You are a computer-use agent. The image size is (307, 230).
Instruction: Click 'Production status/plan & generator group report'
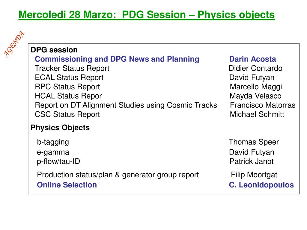[x=118, y=175]
